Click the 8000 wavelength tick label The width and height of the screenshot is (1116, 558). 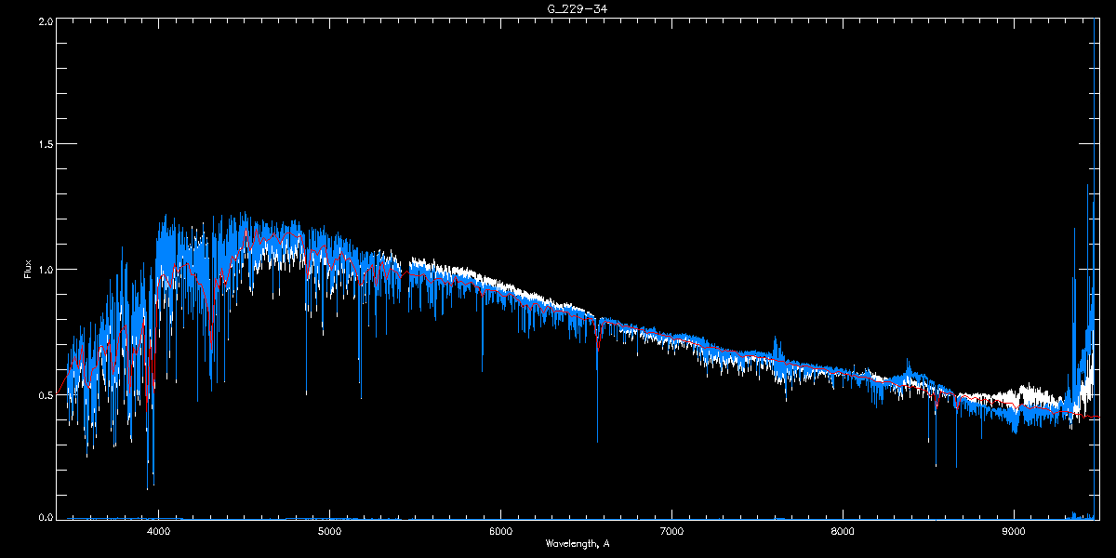[x=843, y=532]
